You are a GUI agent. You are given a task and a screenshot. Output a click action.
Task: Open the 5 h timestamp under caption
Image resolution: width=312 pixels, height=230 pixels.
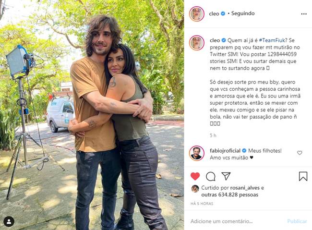coord(213,135)
